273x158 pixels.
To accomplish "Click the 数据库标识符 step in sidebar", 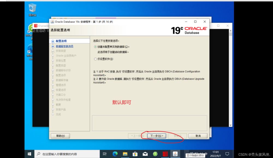I will [63, 70].
